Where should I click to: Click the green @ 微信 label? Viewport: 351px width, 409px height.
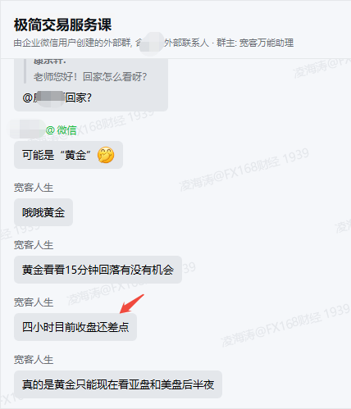coord(62,130)
